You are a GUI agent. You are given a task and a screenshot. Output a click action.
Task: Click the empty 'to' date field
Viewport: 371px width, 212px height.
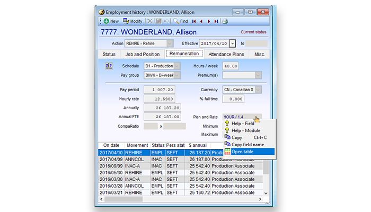click(x=257, y=43)
